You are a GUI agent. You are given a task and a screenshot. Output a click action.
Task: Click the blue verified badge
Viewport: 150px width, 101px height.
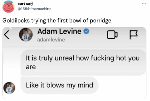(87, 32)
